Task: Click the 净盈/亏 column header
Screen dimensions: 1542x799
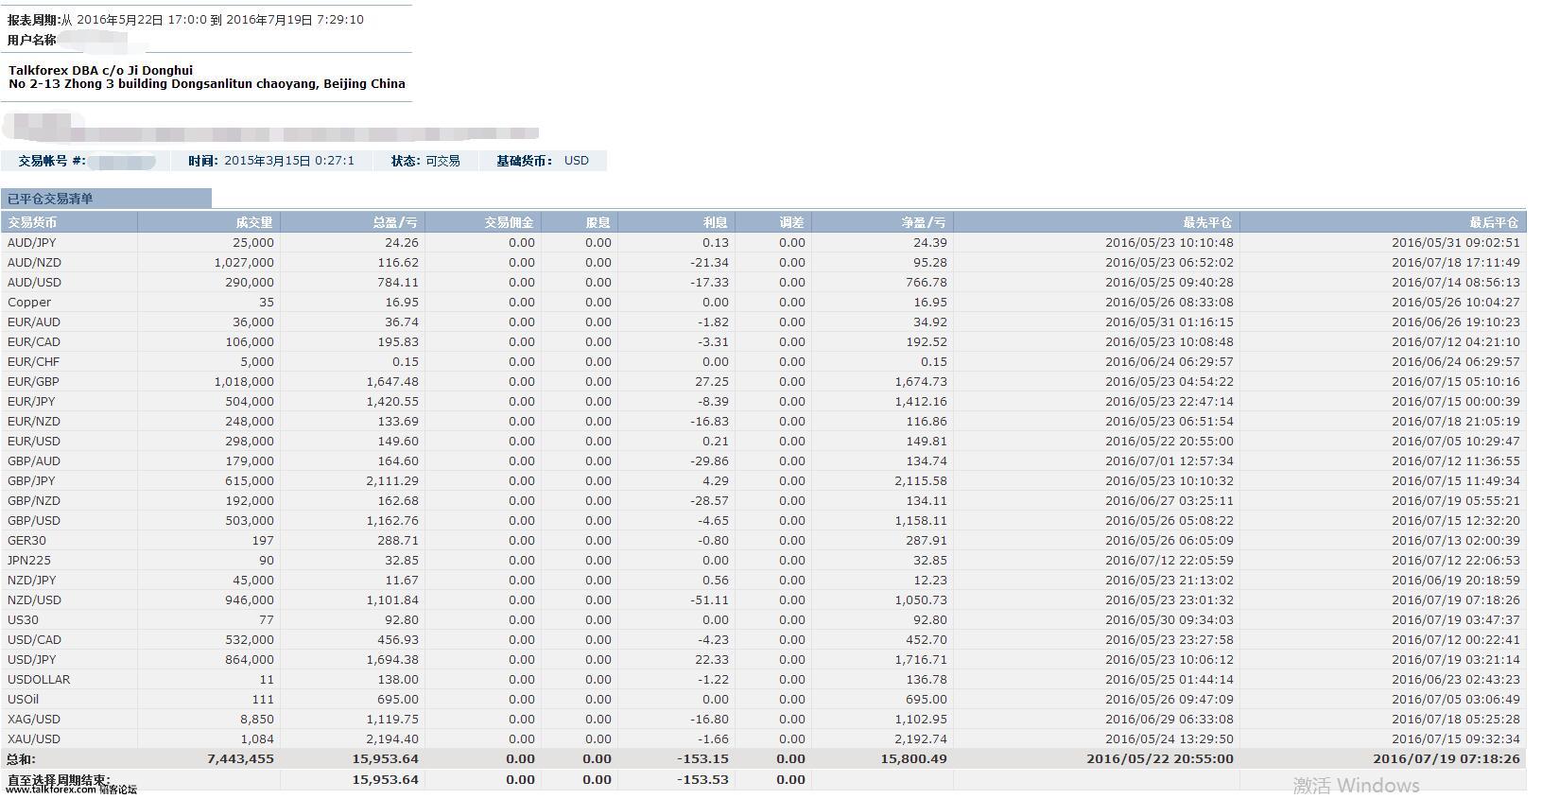Action: [x=924, y=223]
